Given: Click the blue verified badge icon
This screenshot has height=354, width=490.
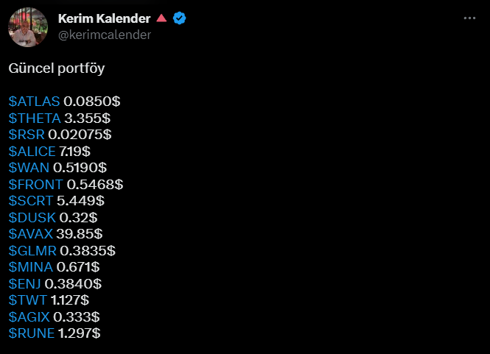Looking at the screenshot, I should [x=179, y=18].
